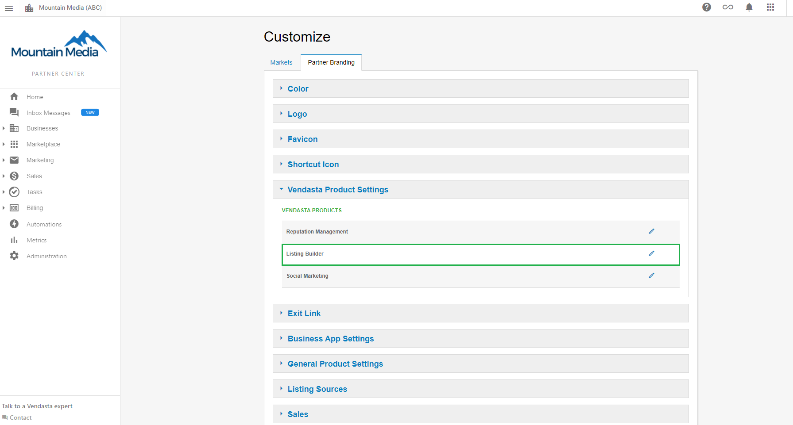Click the NEW badge by Inbox
This screenshot has height=425, width=793.
[90, 112]
